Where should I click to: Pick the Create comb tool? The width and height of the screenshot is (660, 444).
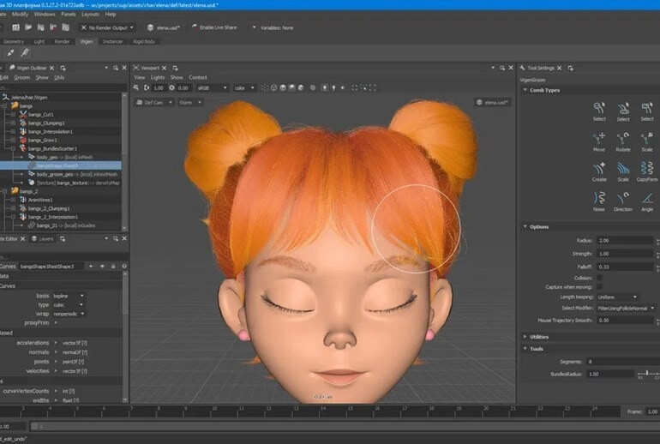[x=599, y=168]
